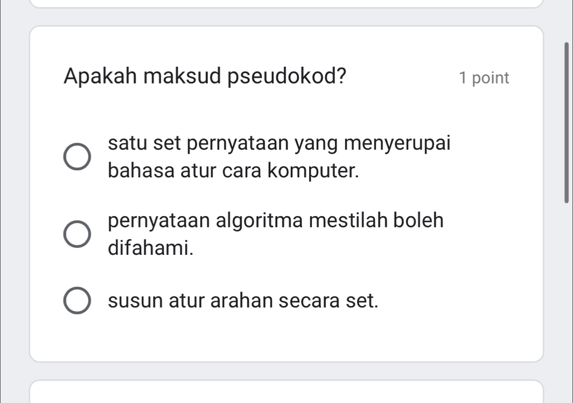Click the next question card at the bottom
Viewport: 573px width, 403px height.
coord(286,392)
